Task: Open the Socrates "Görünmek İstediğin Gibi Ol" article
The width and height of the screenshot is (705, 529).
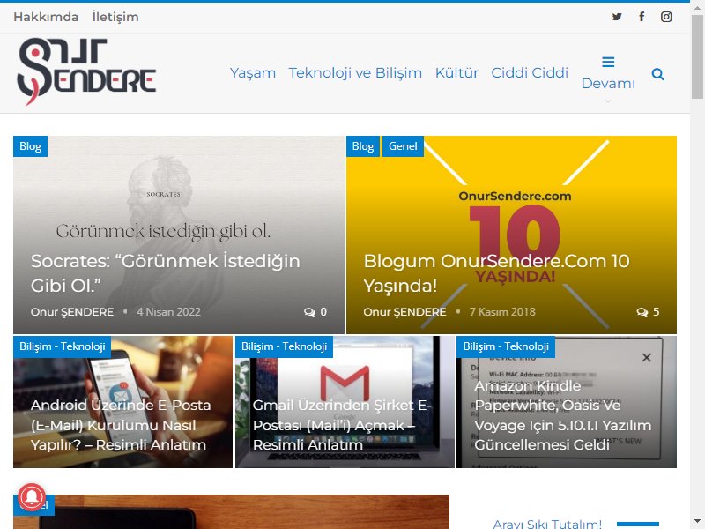Action: point(166,273)
